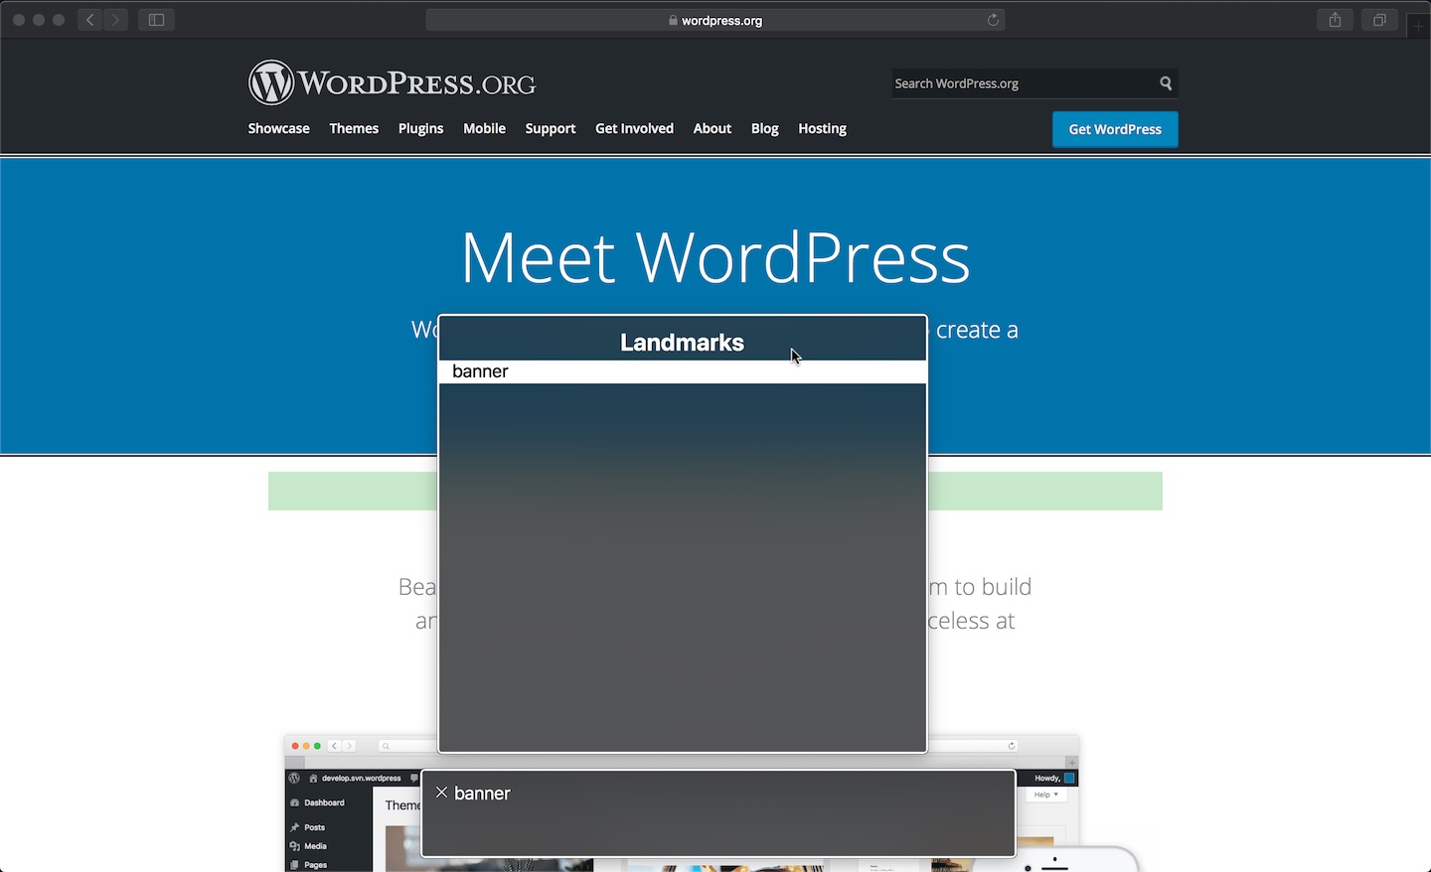Viewport: 1431px width, 872px height.
Task: Go to the Hosting page link
Action: [822, 128]
